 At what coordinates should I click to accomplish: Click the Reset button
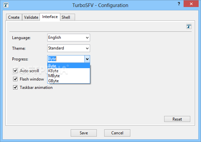(177, 119)
